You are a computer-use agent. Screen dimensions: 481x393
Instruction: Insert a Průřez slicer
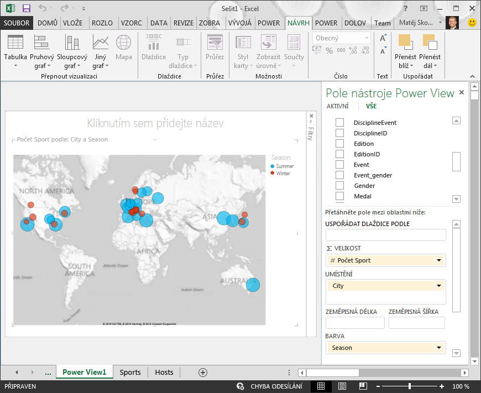[x=215, y=48]
